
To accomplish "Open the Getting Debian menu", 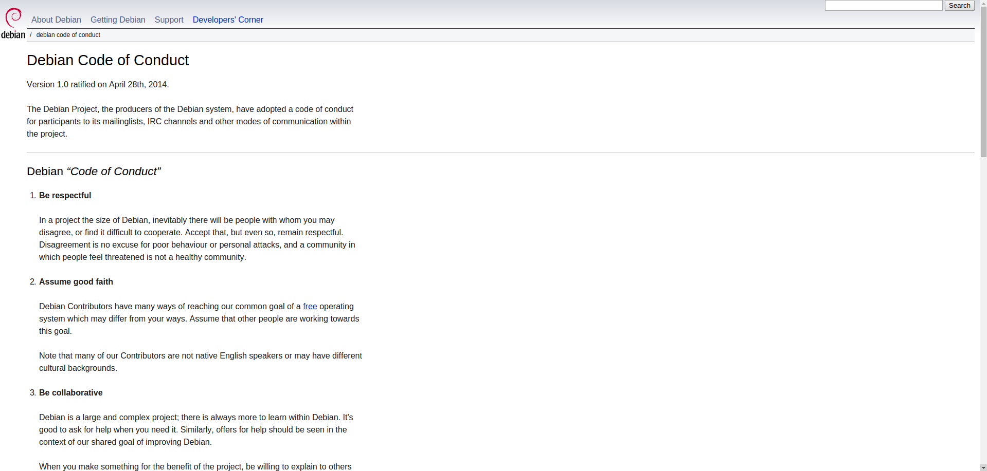I will pos(117,20).
